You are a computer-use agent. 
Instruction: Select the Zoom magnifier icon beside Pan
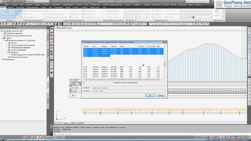pyautogui.click(x=117, y=24)
